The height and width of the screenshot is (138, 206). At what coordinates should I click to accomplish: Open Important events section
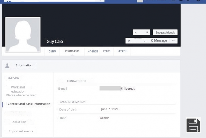(x=21, y=131)
